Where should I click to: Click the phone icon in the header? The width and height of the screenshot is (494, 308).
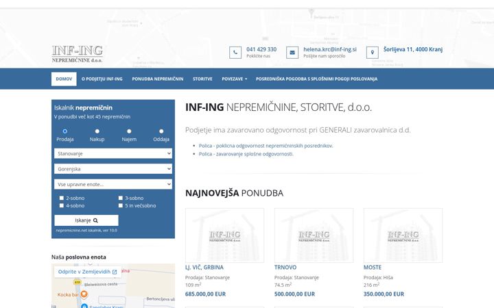click(235, 53)
